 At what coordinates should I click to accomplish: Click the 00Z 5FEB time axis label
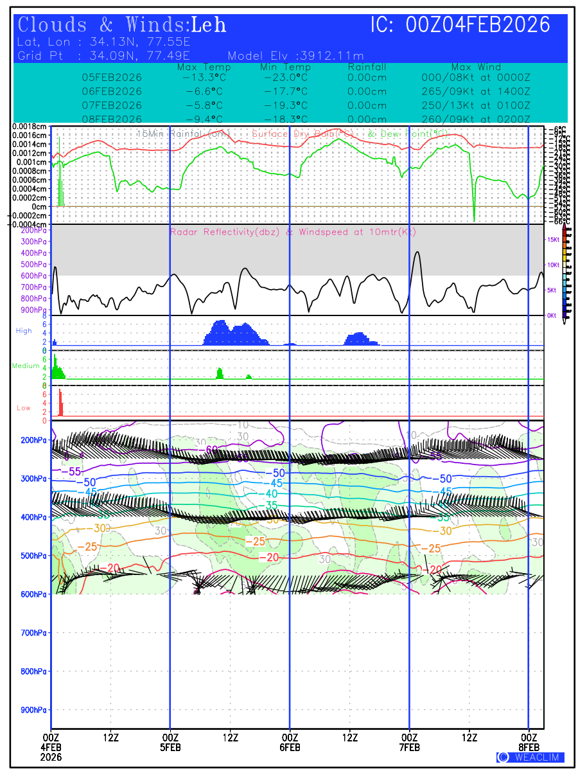point(170,741)
